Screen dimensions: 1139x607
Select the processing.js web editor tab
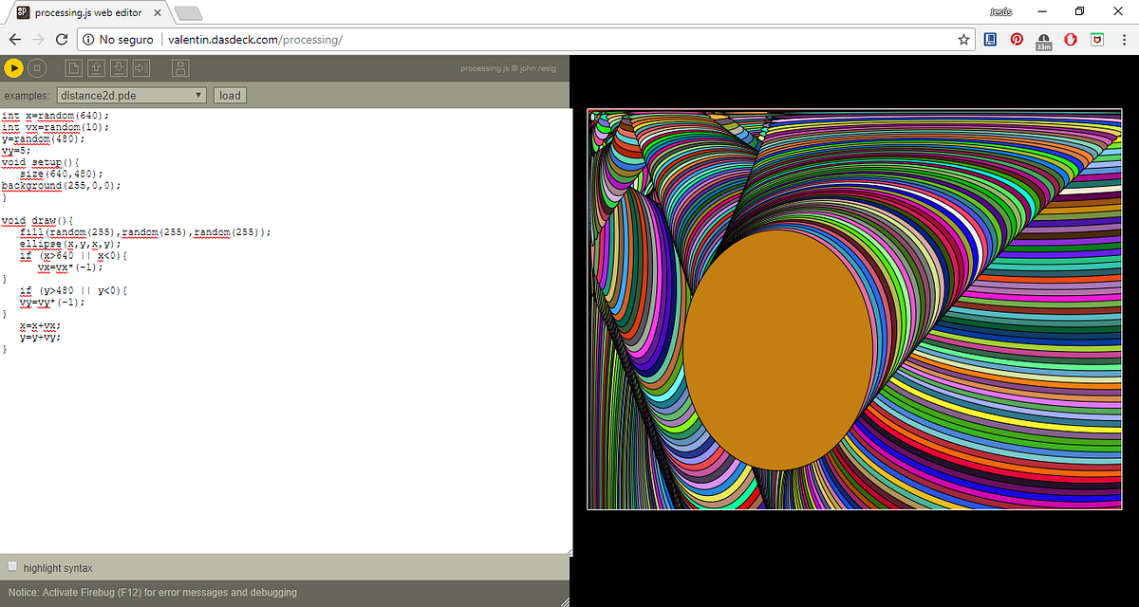tap(85, 12)
